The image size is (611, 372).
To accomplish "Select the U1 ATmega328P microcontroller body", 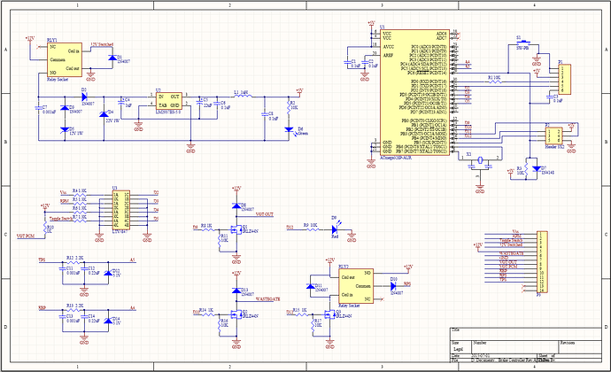I will (x=414, y=93).
